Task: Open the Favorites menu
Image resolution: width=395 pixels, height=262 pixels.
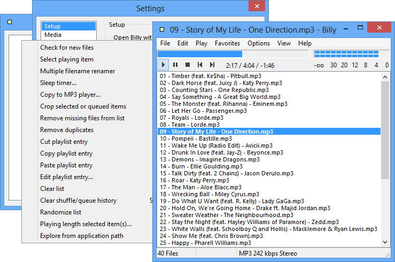Action: pos(227,43)
